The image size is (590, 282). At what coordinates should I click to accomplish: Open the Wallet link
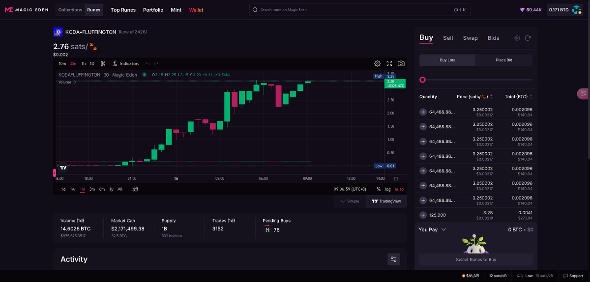click(x=196, y=10)
